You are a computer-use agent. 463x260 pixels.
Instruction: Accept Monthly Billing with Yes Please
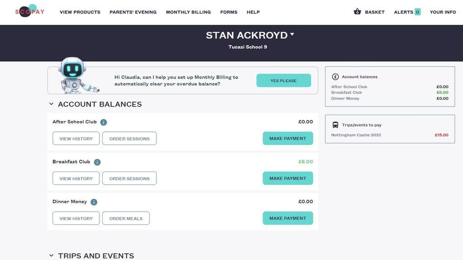283,80
